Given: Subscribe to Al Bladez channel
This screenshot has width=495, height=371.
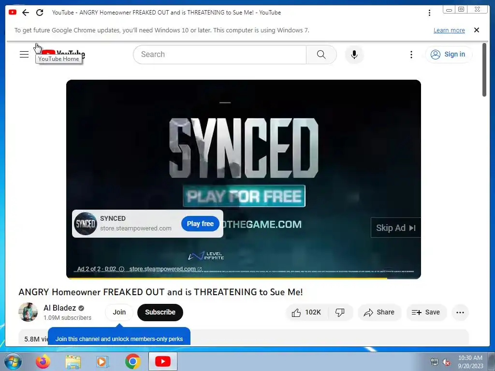Looking at the screenshot, I should pyautogui.click(x=160, y=313).
